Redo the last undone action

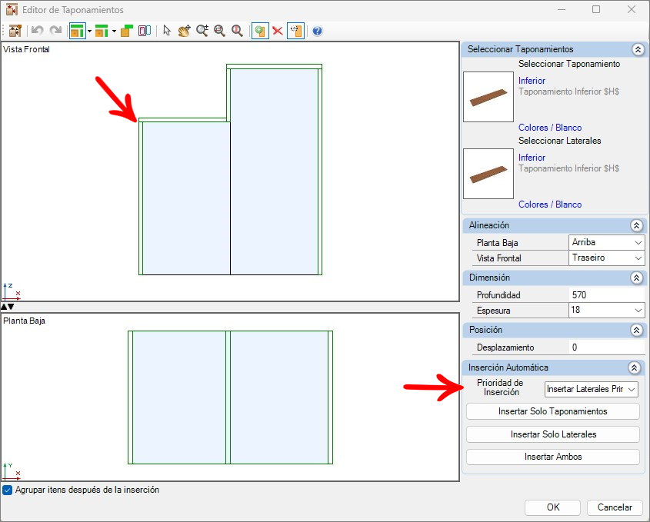coord(55,31)
